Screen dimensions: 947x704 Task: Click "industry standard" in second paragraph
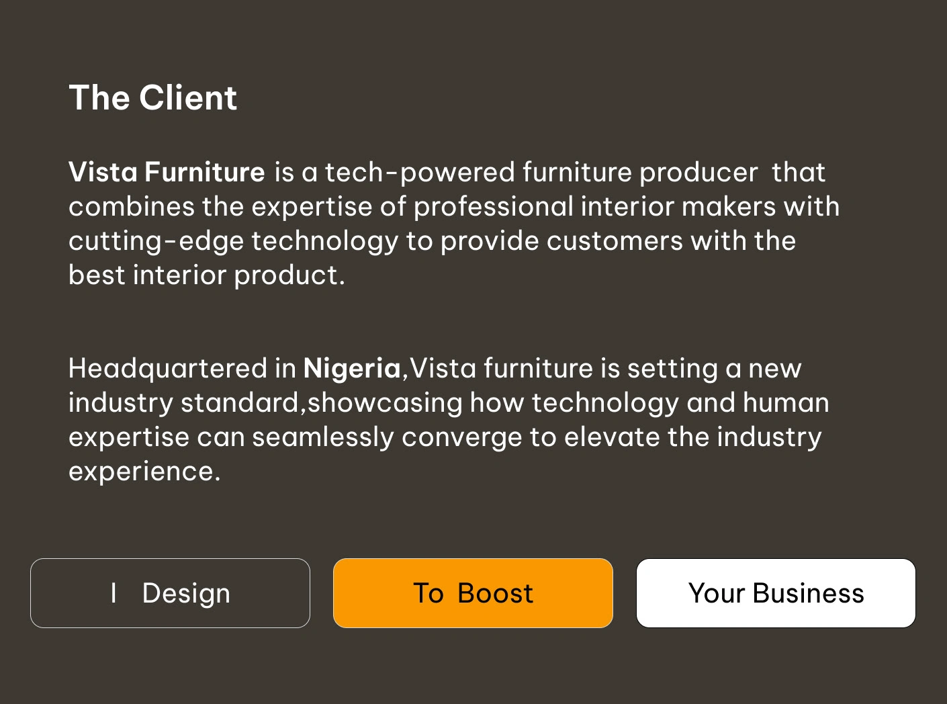tap(183, 403)
